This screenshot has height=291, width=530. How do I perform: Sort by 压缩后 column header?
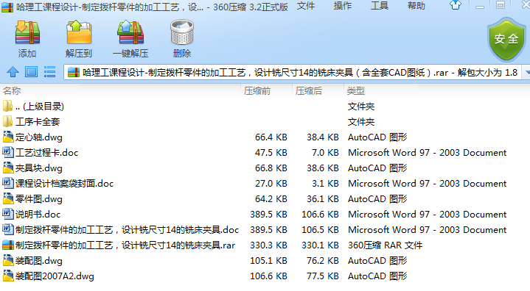tap(309, 91)
